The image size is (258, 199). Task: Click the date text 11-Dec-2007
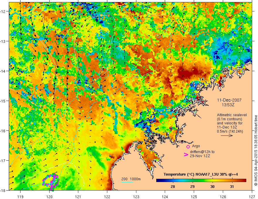coord(229,100)
